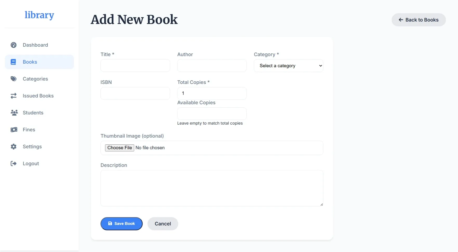Select the Categories tag icon
The image size is (458, 252).
tap(14, 79)
